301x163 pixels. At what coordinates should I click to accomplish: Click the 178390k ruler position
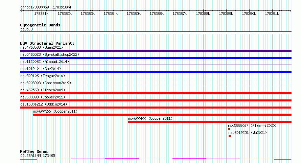249,14
